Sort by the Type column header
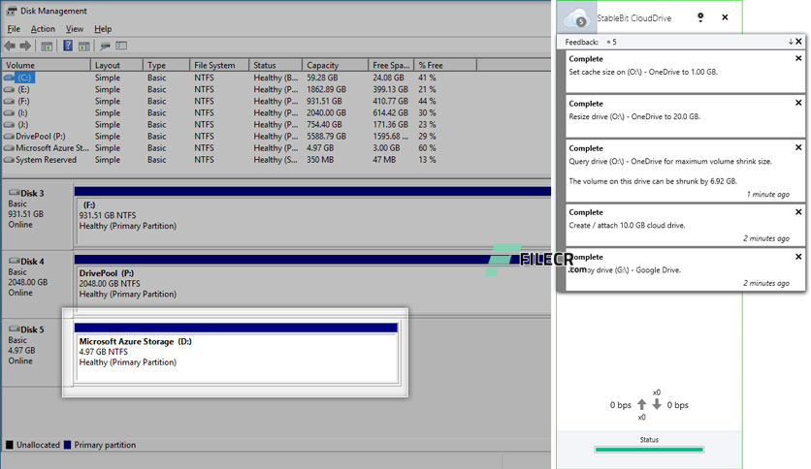811x469 pixels. pos(167,65)
